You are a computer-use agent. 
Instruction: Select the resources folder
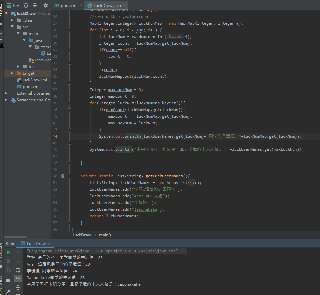coord(40,60)
